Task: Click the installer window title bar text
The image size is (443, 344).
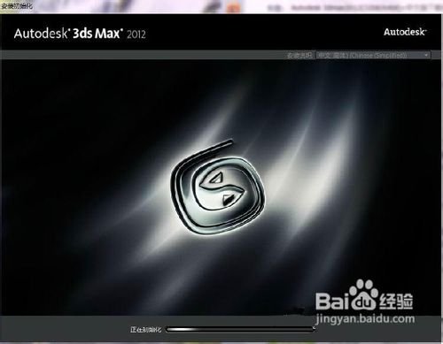Action: click(17, 5)
